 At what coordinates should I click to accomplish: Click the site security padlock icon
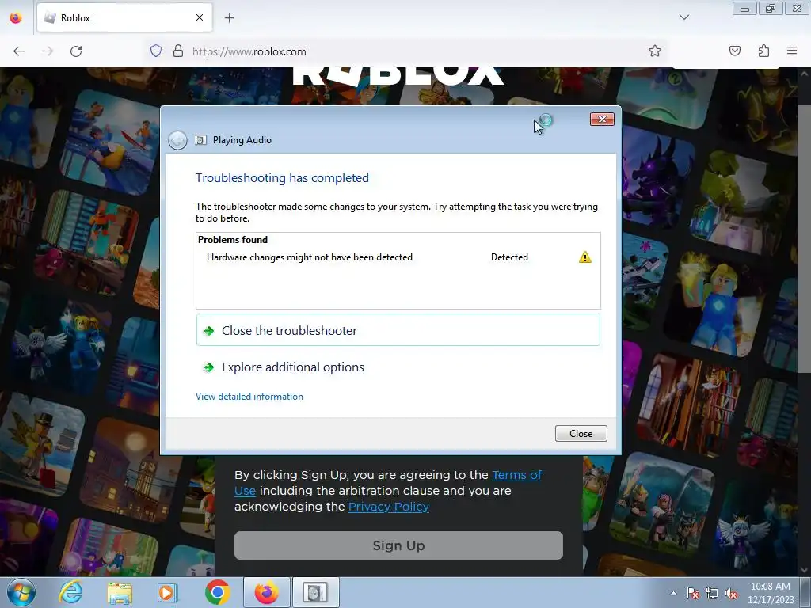click(178, 51)
